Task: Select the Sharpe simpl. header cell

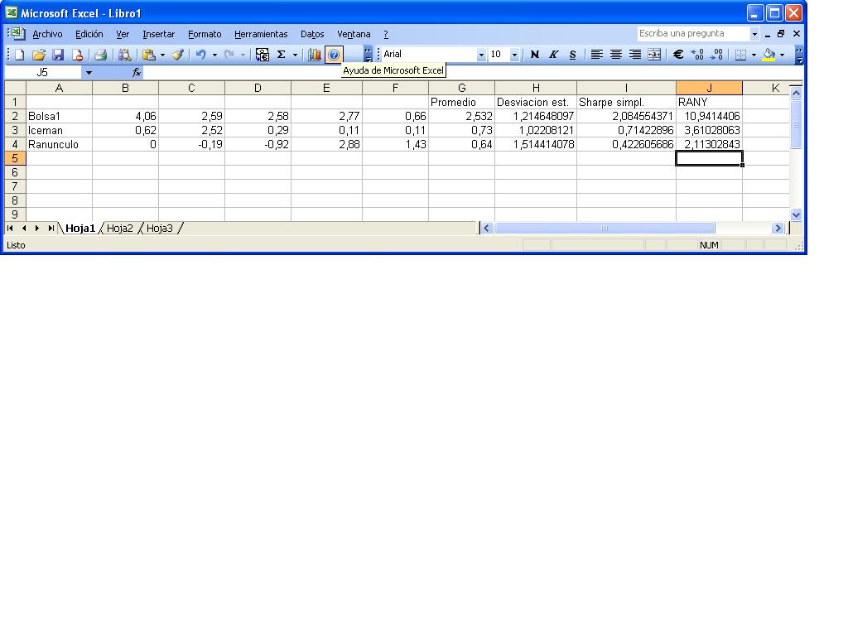Action: click(x=626, y=102)
